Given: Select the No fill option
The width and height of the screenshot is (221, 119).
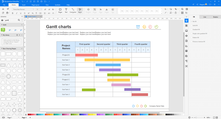Looking at the screenshot, I should (194, 22).
